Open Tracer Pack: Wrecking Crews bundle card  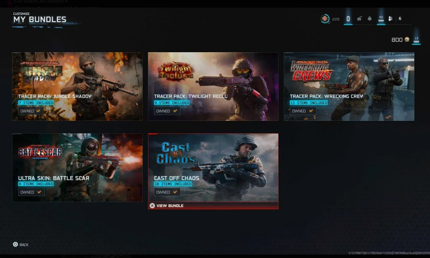tap(349, 87)
